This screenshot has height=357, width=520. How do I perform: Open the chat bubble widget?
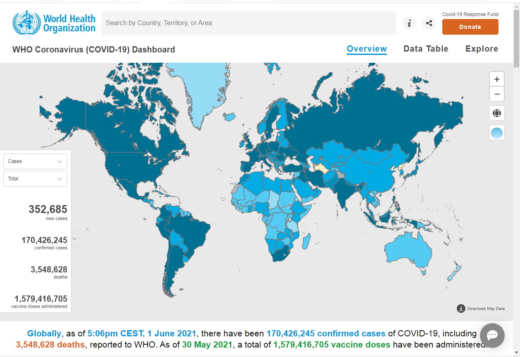[492, 336]
